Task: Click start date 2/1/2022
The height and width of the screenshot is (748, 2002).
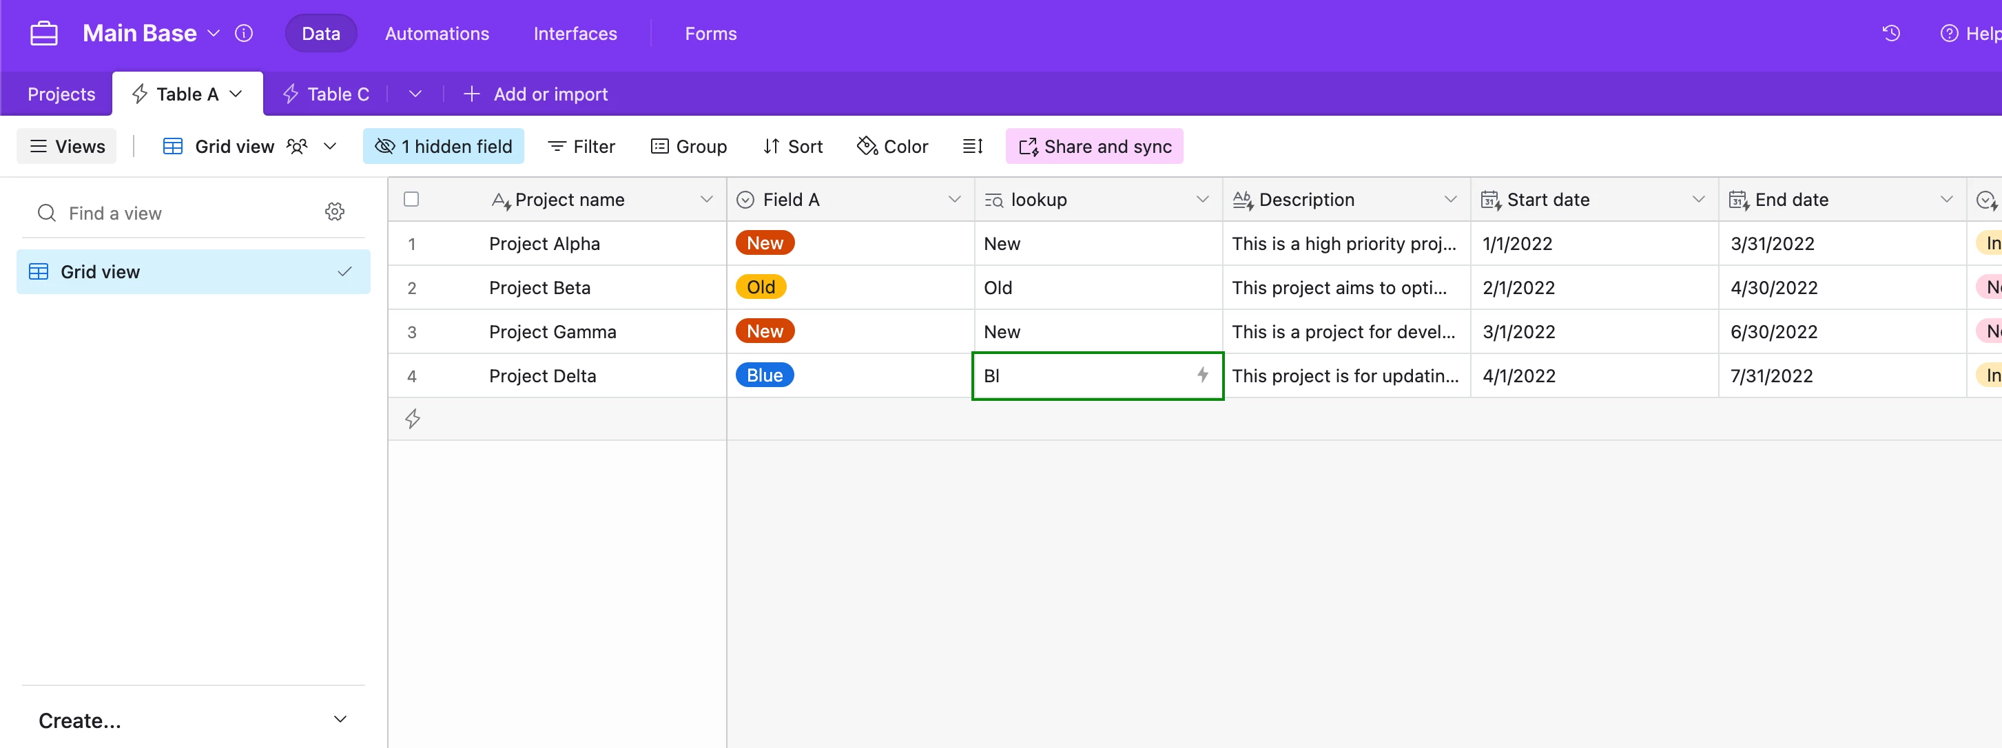Action: [1518, 288]
